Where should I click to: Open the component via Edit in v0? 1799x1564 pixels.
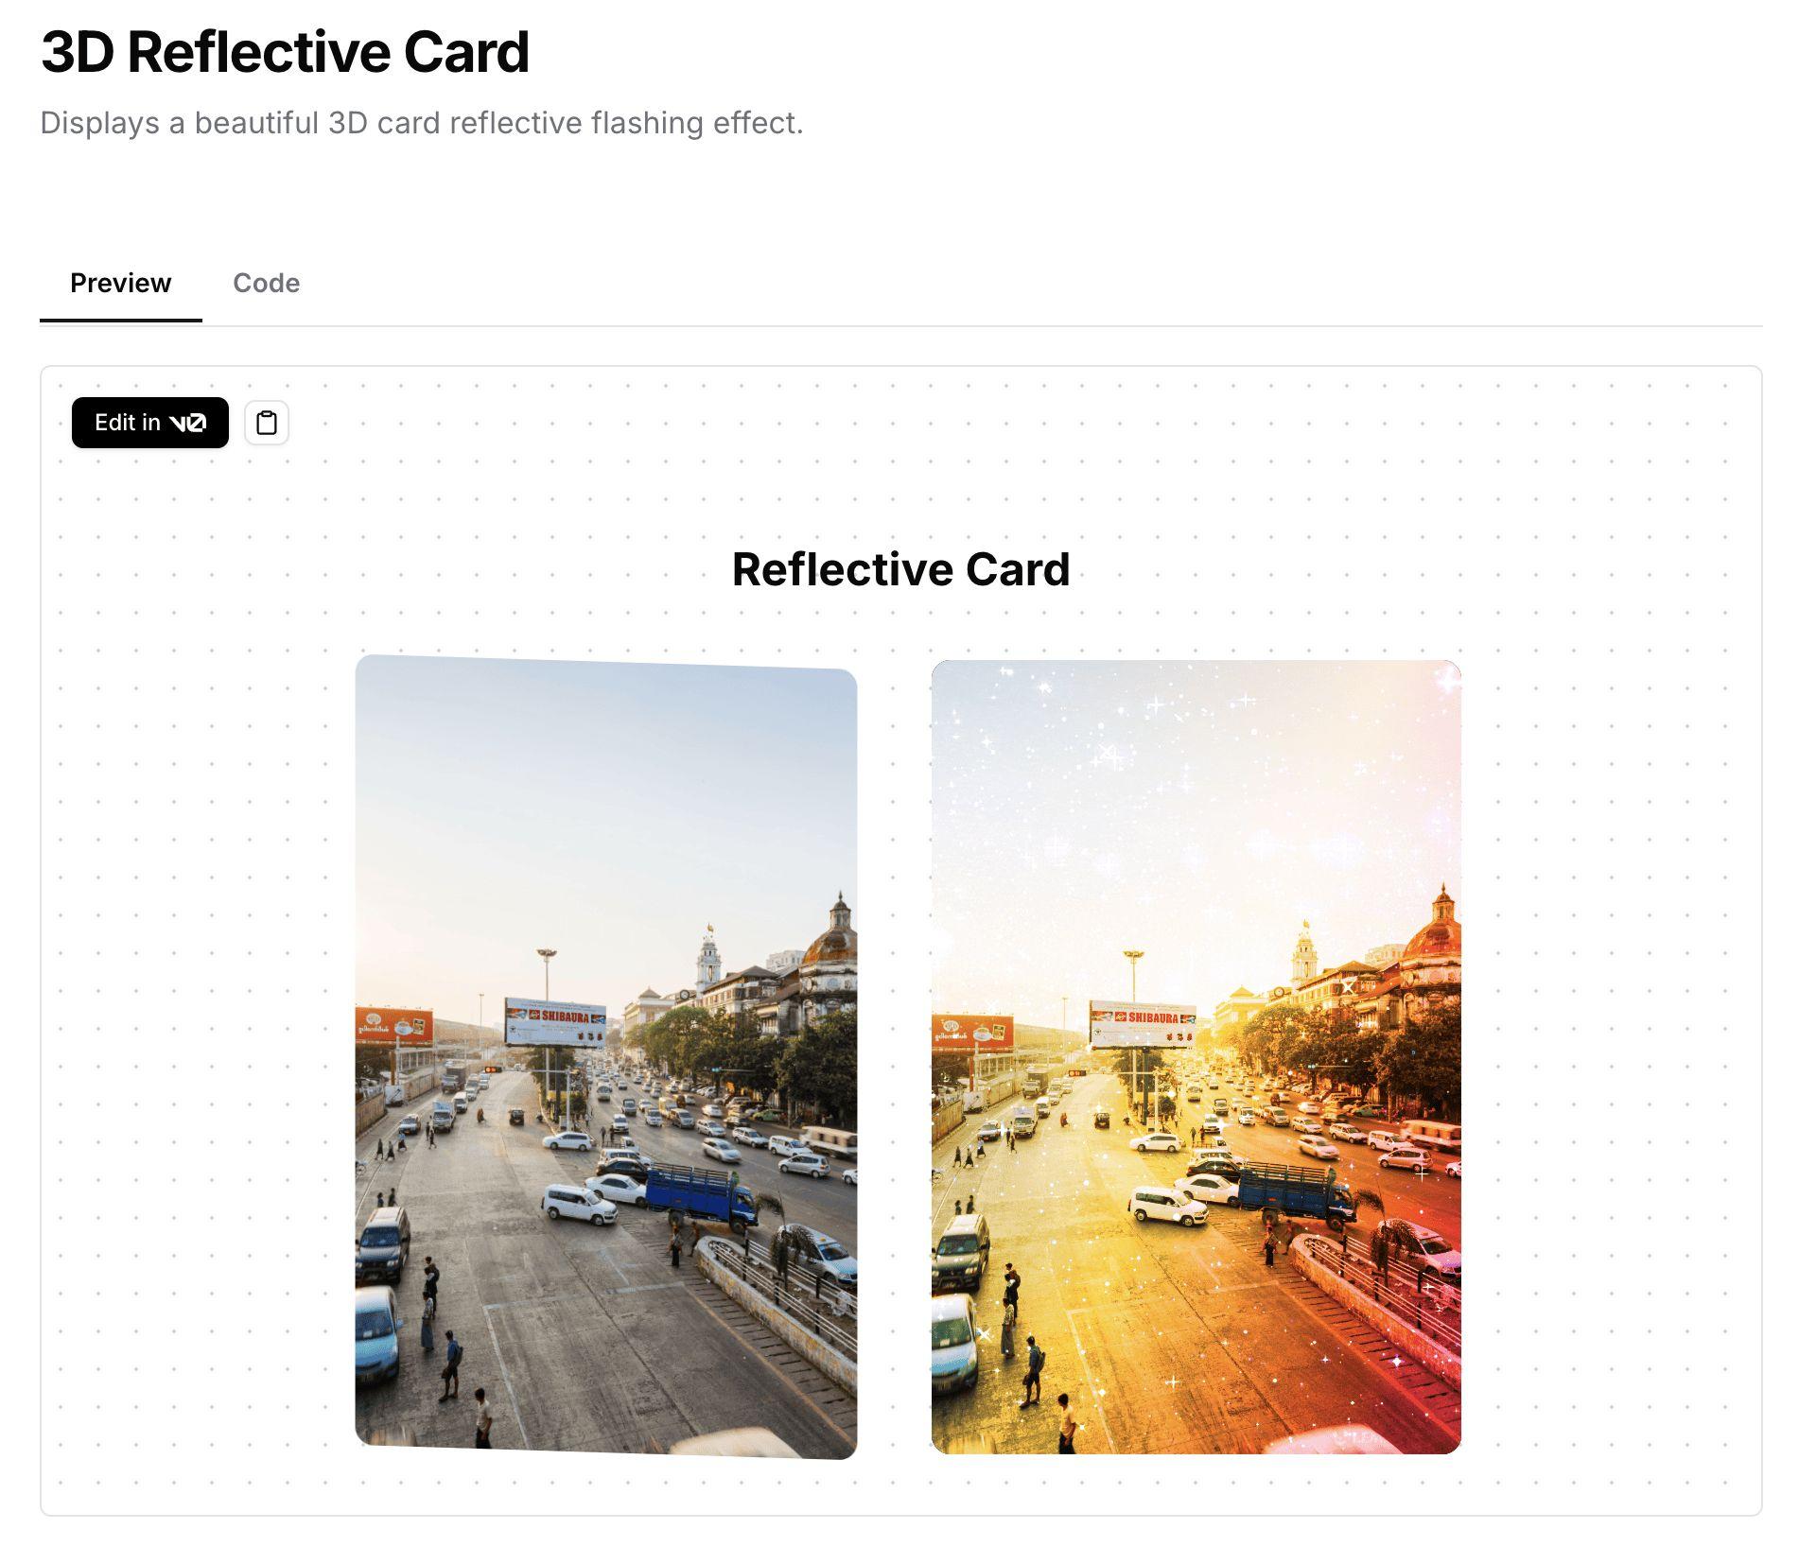[x=150, y=423]
